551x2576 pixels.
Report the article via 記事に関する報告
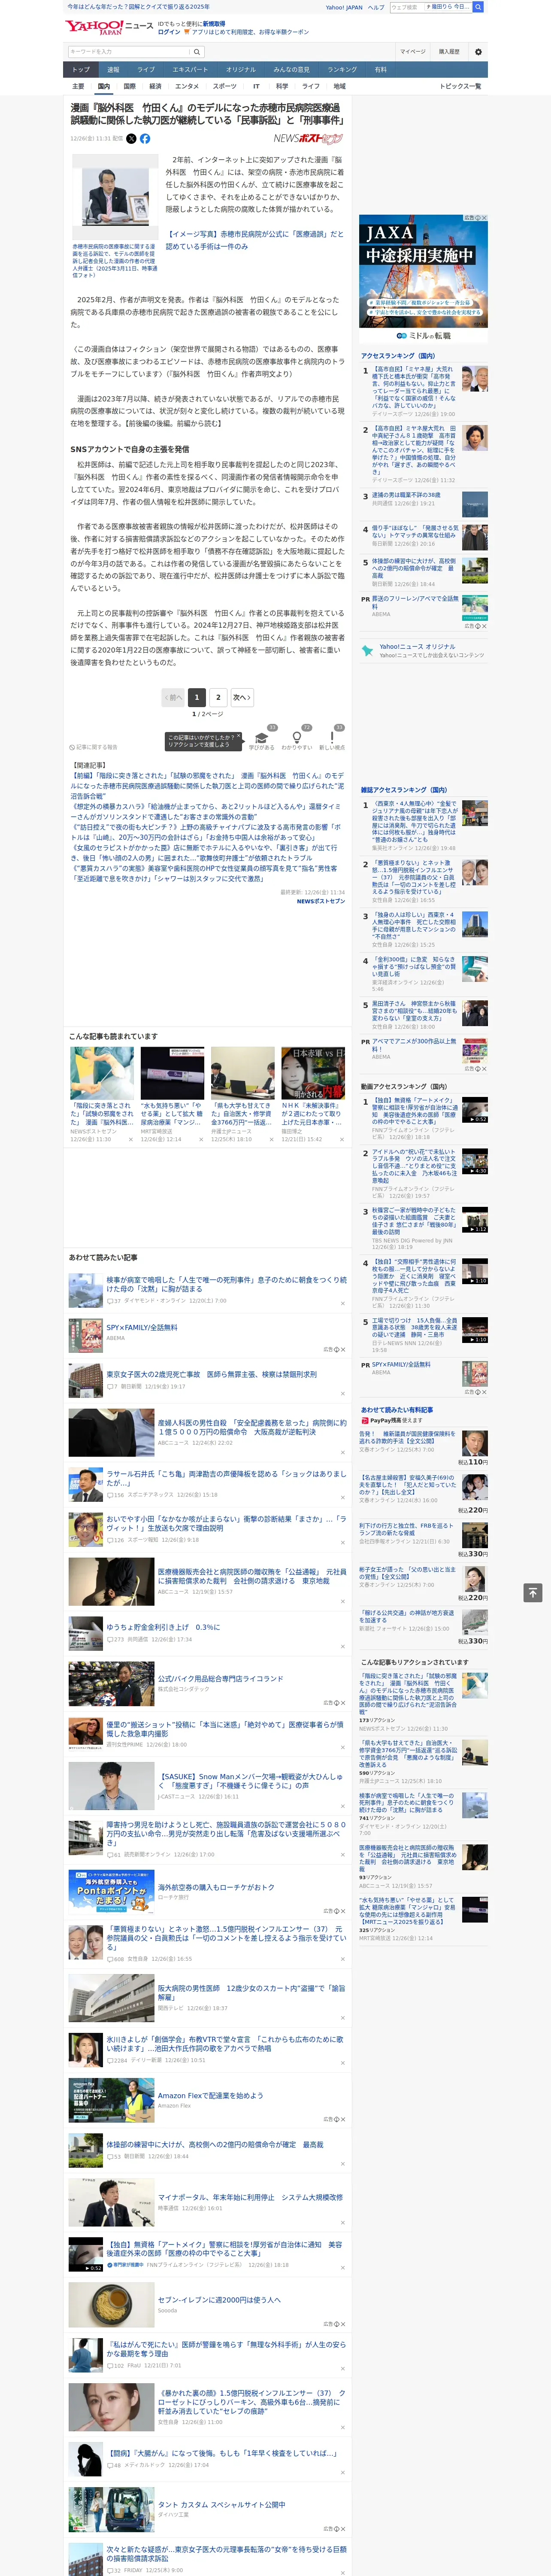point(93,747)
